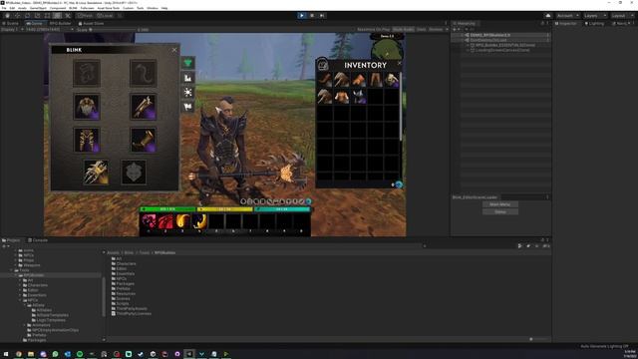638x359 pixels.
Task: Select the Hand tool in Unity toolbar
Action: (x=7, y=16)
